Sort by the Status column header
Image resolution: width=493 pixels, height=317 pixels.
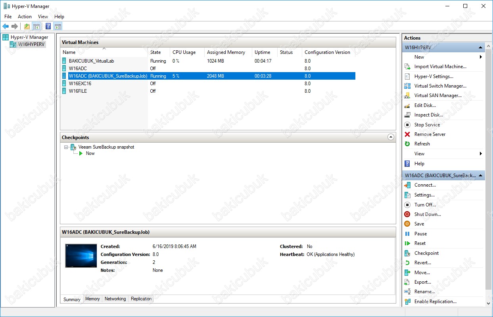coord(290,52)
